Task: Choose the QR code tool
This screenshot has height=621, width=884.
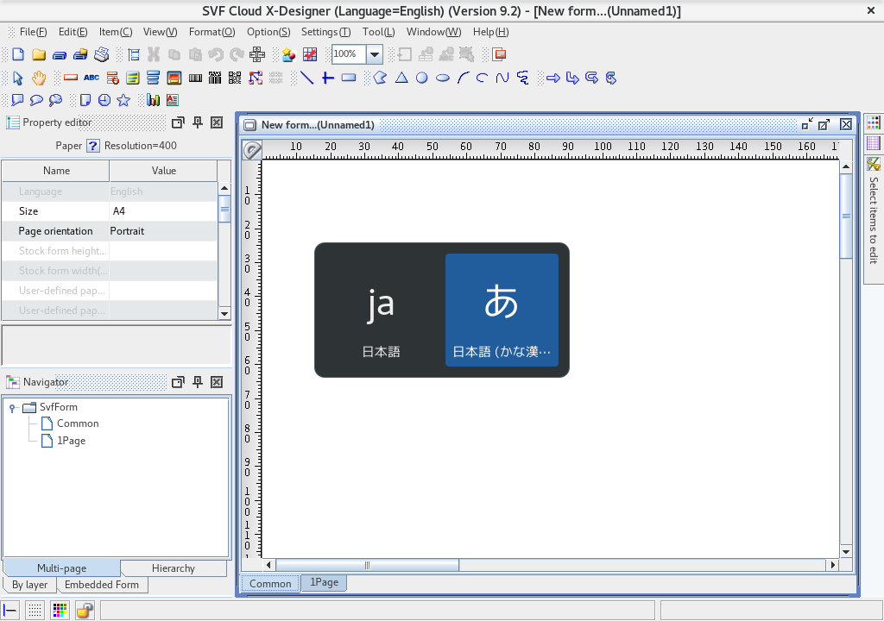Action: click(235, 78)
